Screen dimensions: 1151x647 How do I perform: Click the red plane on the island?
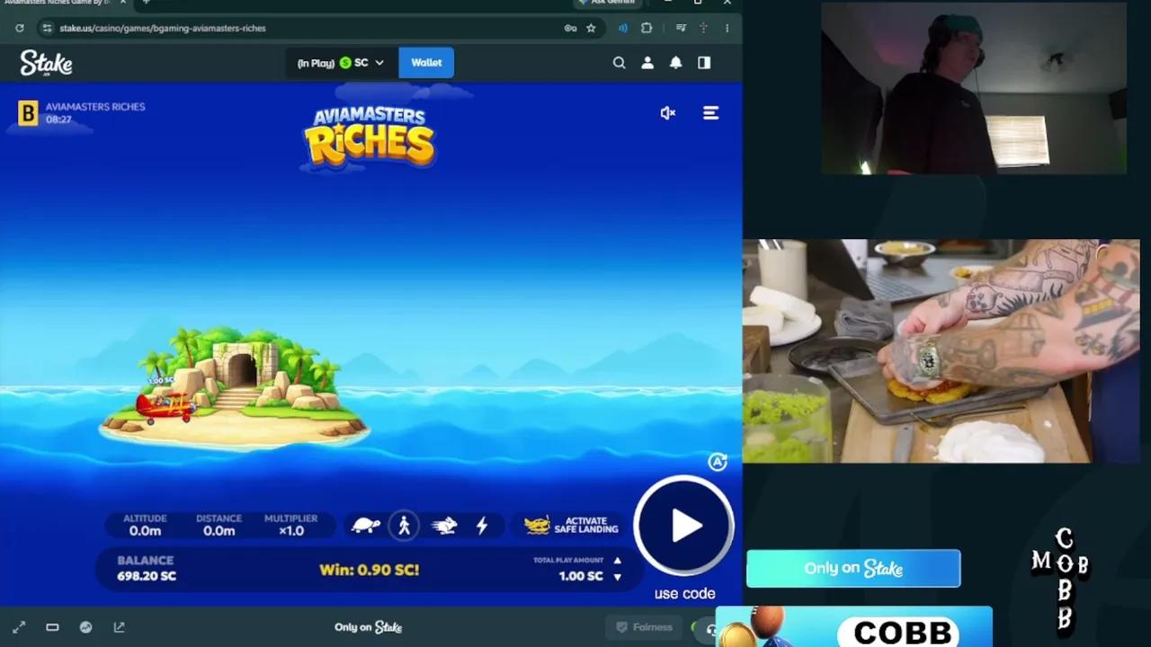(165, 407)
